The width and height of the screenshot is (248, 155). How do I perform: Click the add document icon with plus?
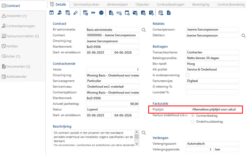(x=111, y=13)
